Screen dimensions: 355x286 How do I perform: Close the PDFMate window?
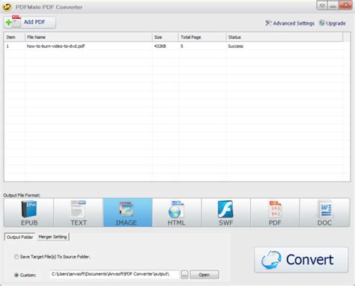coord(345,5)
